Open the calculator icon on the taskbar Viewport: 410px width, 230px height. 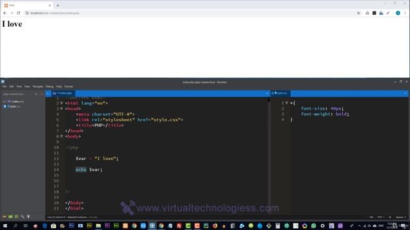[x=277, y=226]
